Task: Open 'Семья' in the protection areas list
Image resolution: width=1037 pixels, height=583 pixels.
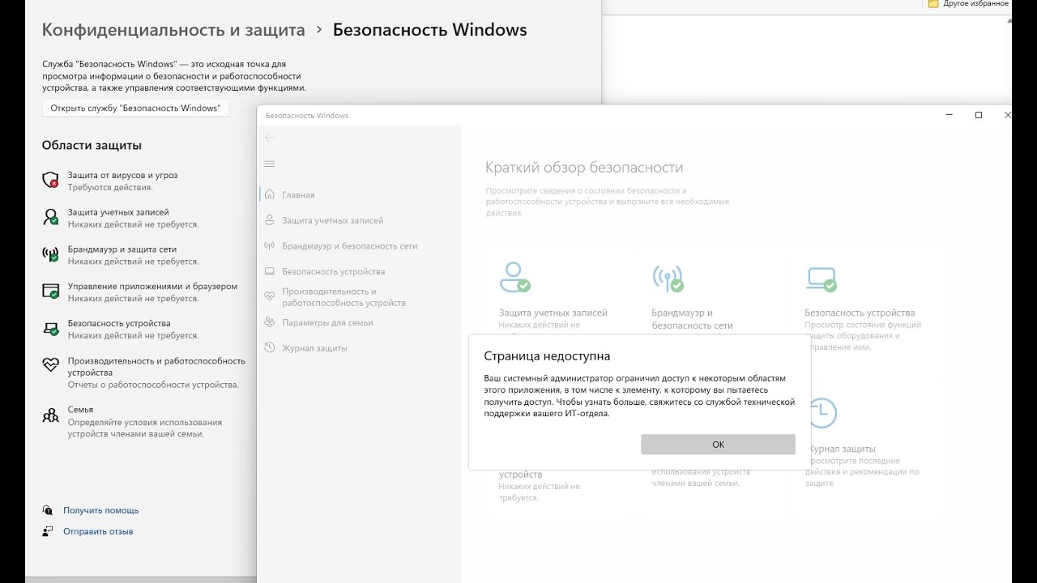Action: (x=80, y=410)
